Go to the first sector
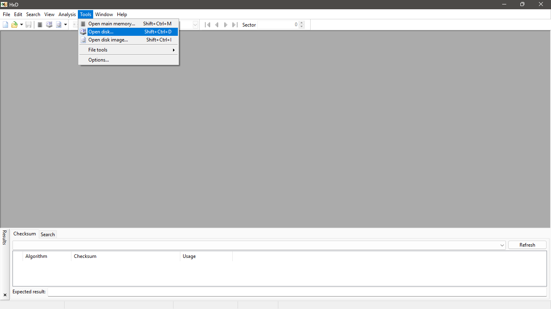The height and width of the screenshot is (309, 551). pos(208,25)
